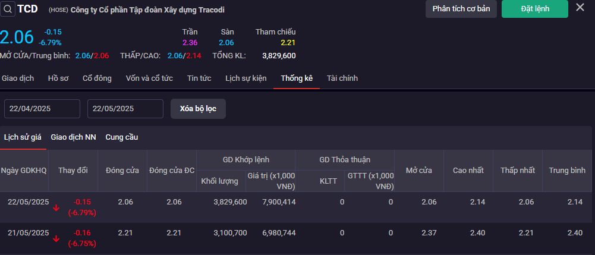Image resolution: width=595 pixels, height=255 pixels.
Task: Click red down arrow in 21/05/2025 row
Action: tap(56, 238)
